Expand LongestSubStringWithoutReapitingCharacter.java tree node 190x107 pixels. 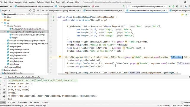5,44
